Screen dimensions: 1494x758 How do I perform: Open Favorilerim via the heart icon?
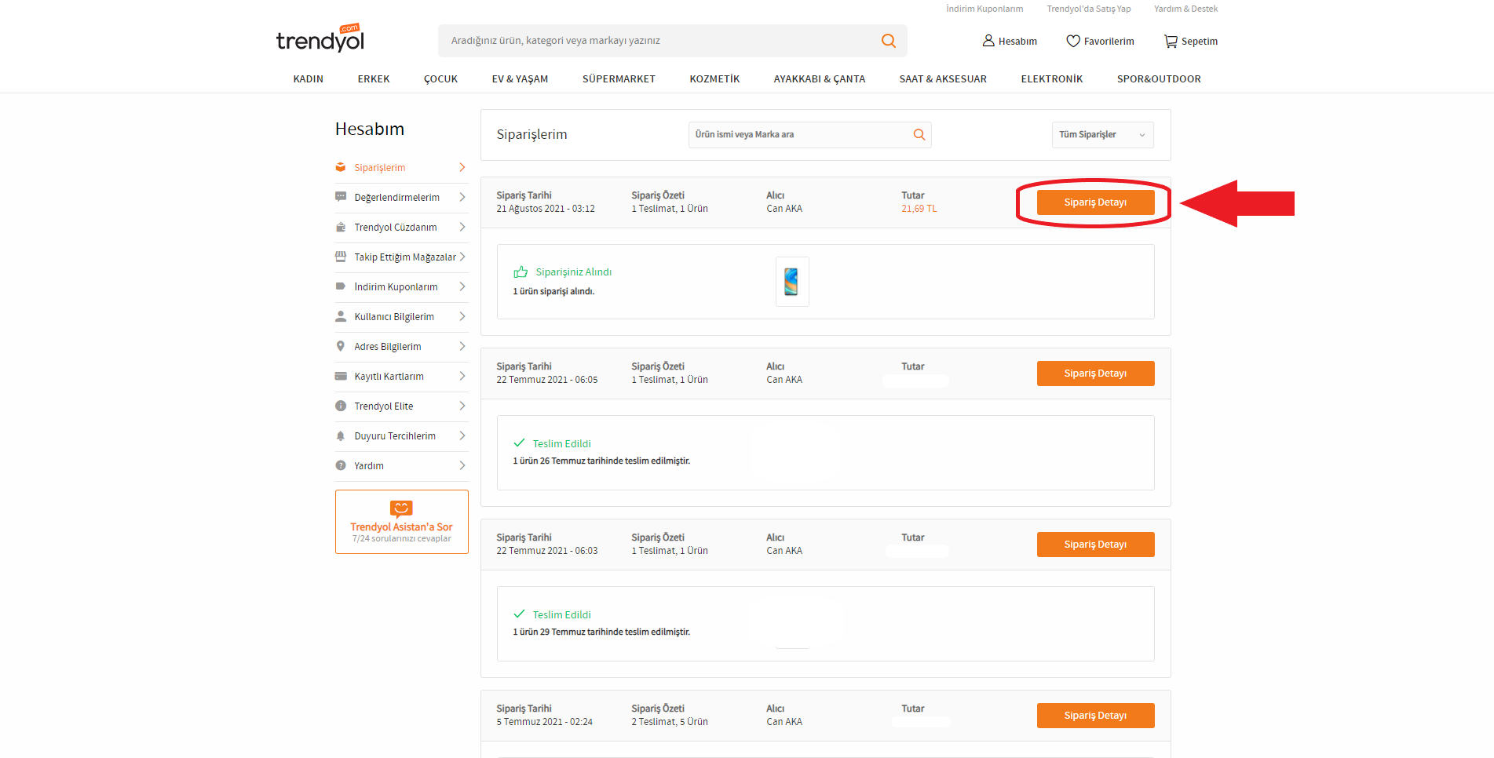coord(1071,40)
